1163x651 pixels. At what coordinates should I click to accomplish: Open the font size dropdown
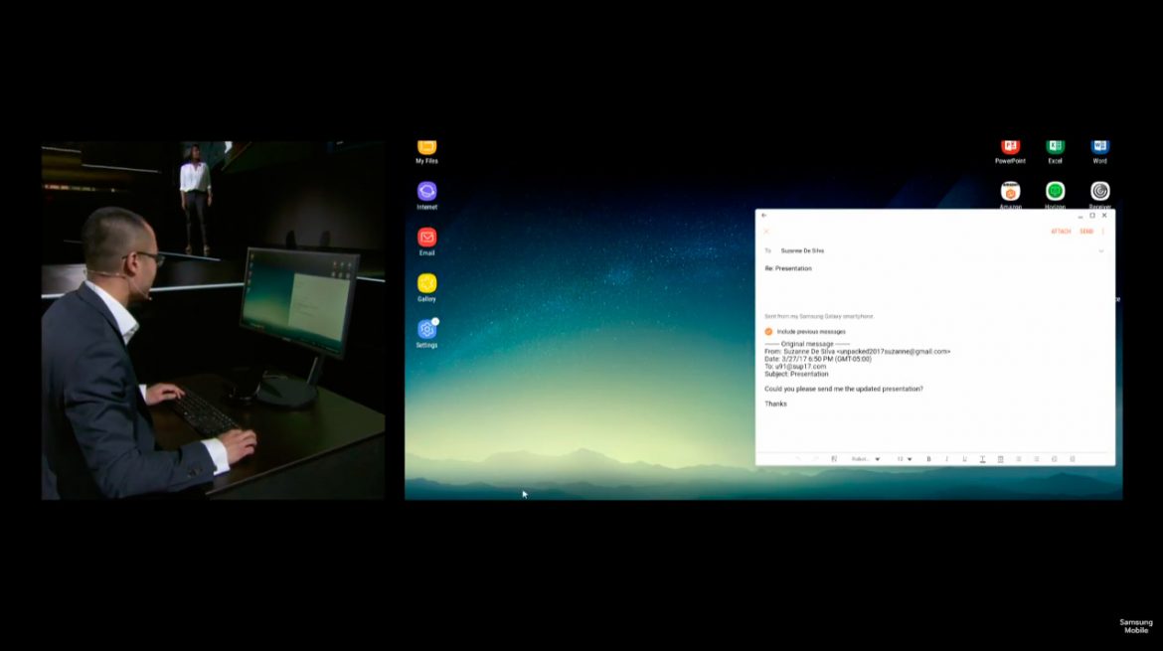[905, 459]
